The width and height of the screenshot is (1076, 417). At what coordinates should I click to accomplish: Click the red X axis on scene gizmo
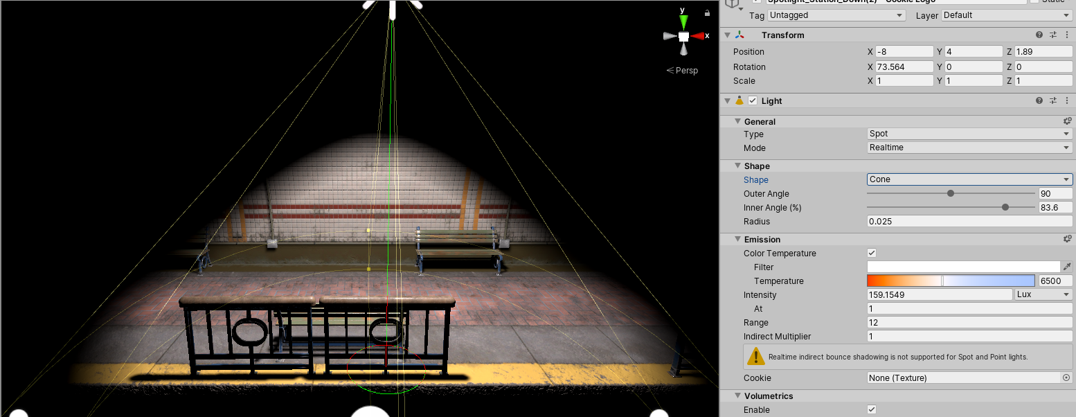click(x=698, y=36)
